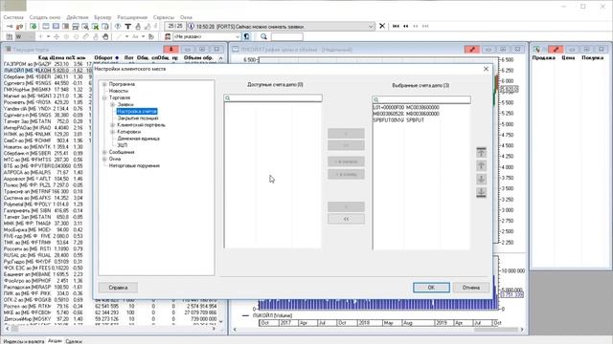613x344 pixels.
Task: Collapse the Торговля tree node
Action: 104,97
